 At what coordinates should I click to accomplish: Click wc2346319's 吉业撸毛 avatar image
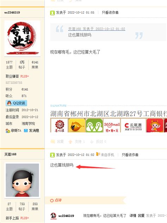pyautogui.click(x=22, y=38)
